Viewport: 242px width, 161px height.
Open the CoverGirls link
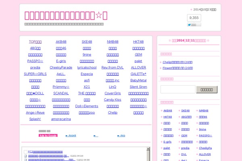coord(113,93)
